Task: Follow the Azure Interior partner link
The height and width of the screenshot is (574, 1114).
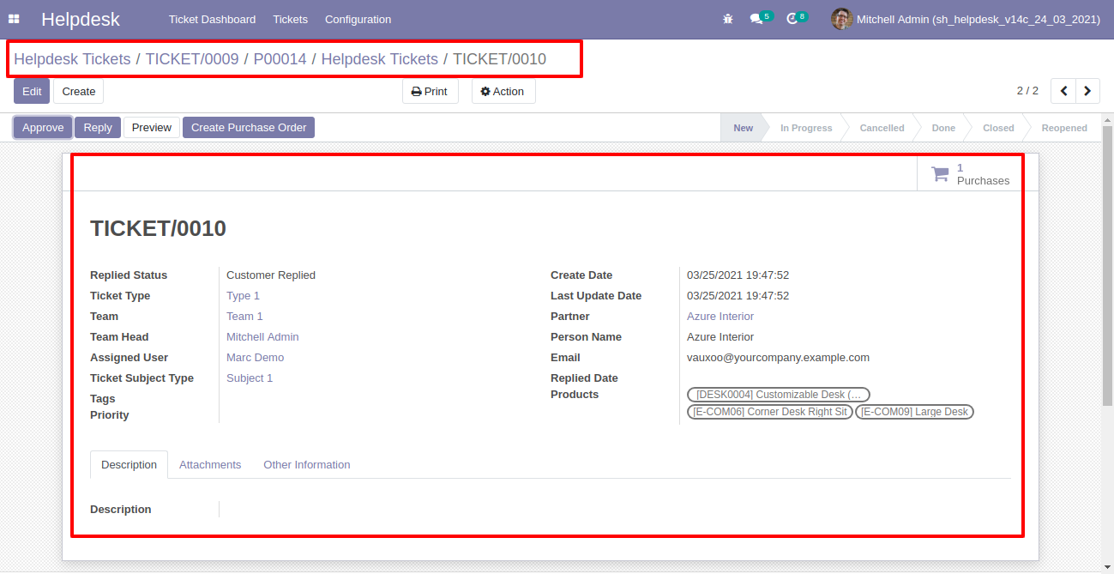Action: [720, 317]
